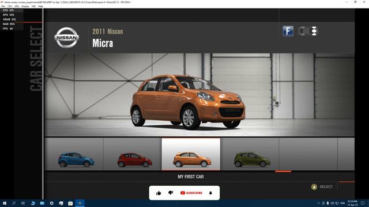The width and height of the screenshot is (369, 207).
Task: Click the microphone tray icon
Action: [327, 203]
